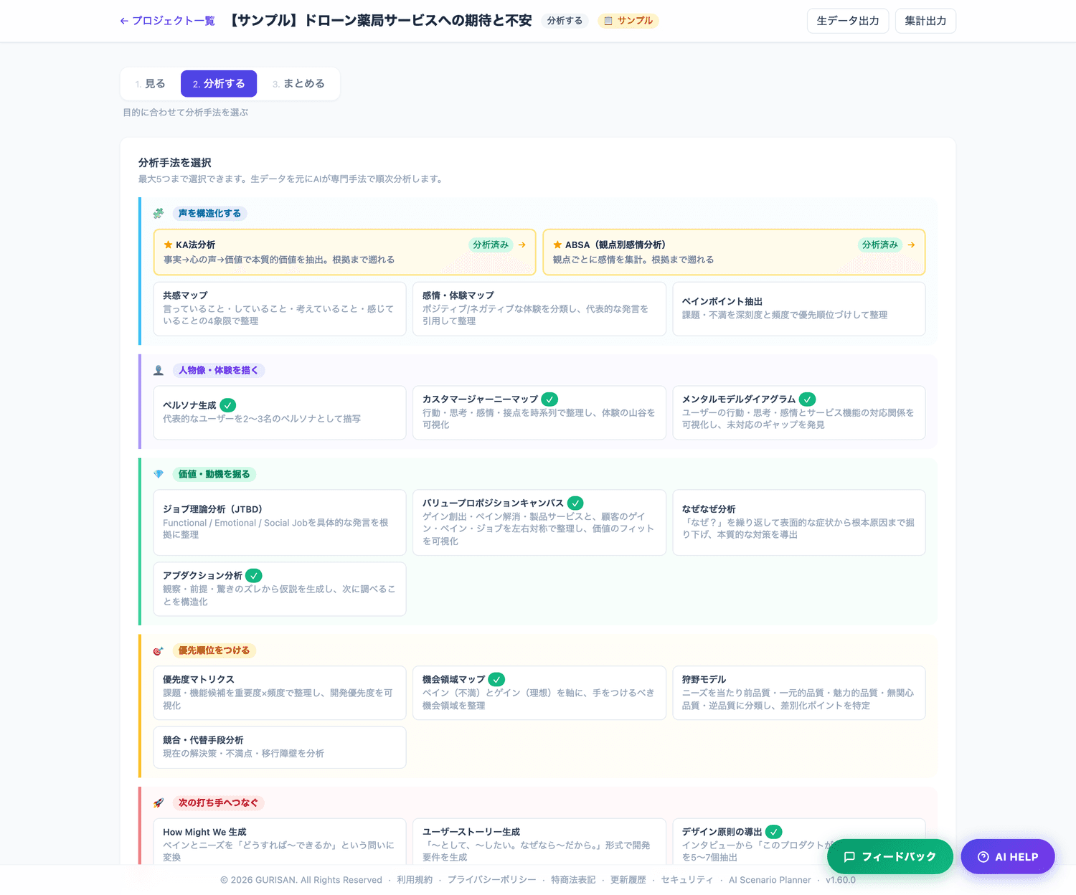
Task: Toggle the checkmark on アブダクション分析
Action: (x=254, y=575)
